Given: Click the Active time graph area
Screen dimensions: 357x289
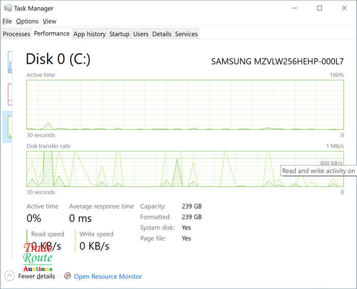Looking at the screenshot, I should tap(185, 104).
